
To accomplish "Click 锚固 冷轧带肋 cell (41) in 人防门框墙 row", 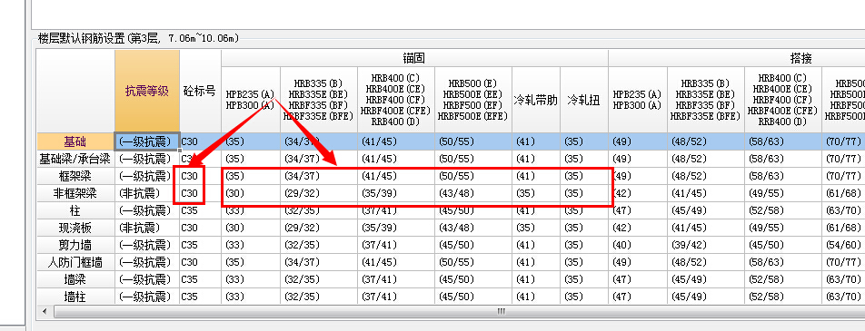I will click(536, 262).
